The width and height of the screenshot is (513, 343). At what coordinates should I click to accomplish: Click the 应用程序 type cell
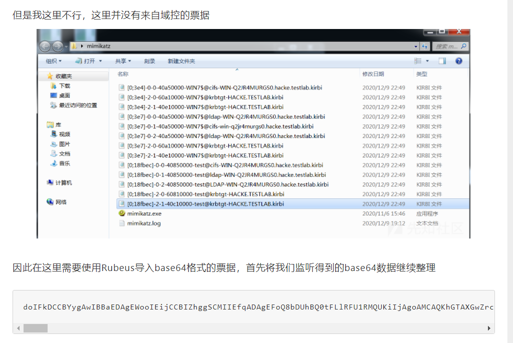click(x=427, y=213)
